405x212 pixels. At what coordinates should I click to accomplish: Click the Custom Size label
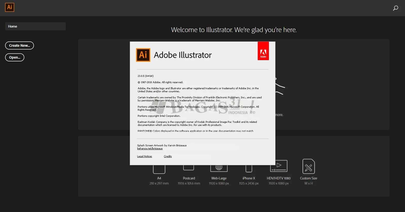tap(309, 178)
